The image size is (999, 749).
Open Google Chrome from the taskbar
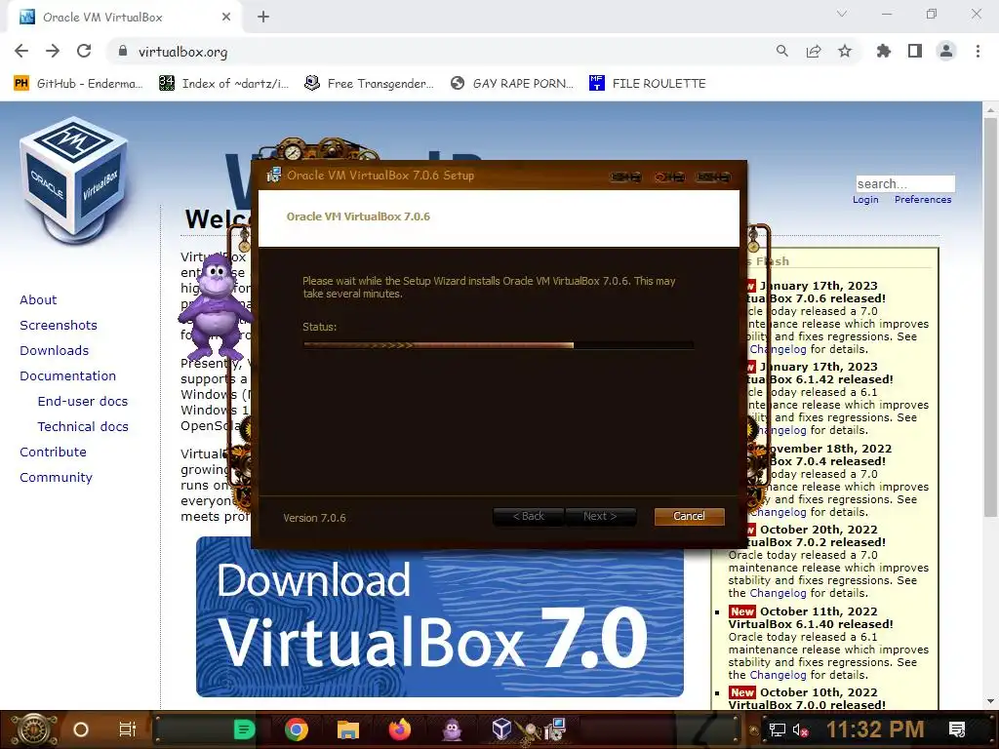[297, 729]
